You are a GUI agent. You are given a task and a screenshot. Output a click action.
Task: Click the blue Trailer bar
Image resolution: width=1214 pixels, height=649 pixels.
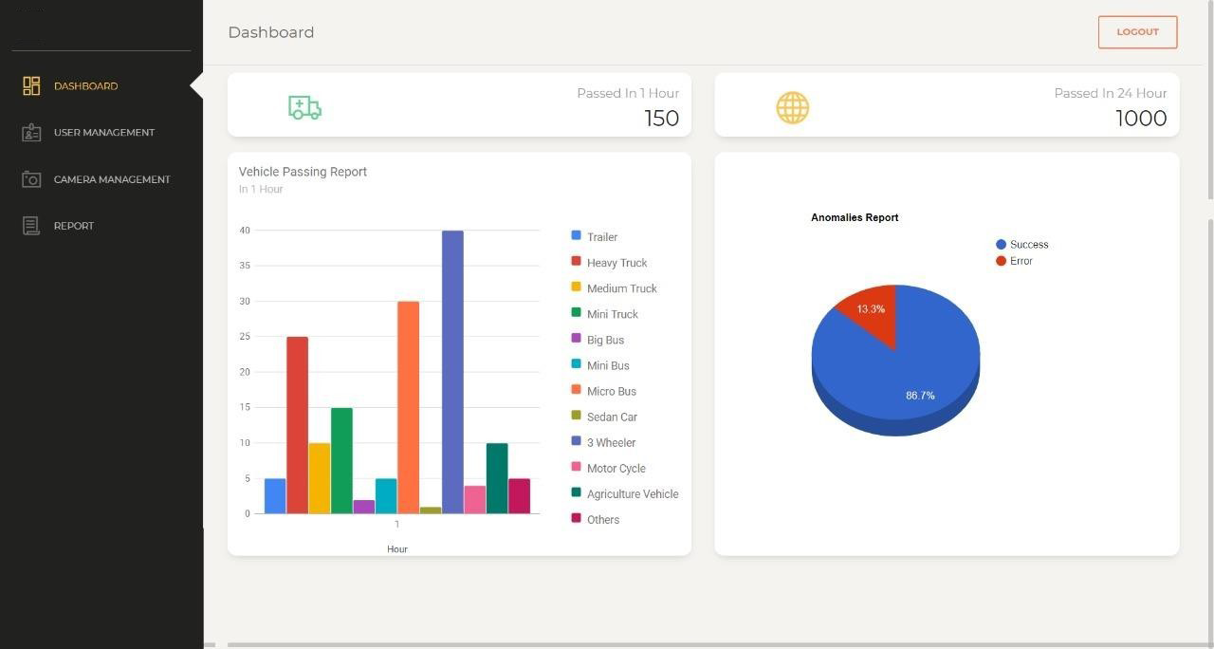275,496
